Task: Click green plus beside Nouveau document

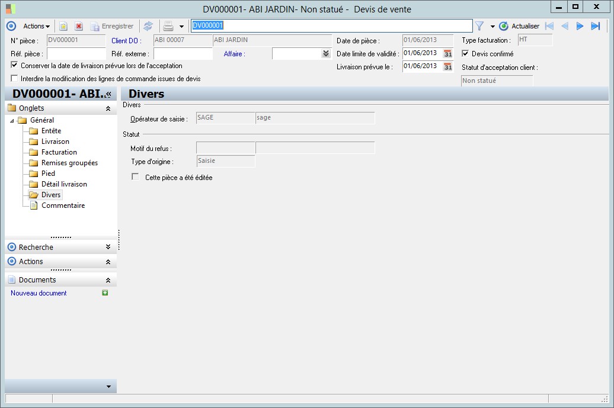Action: 105,293
